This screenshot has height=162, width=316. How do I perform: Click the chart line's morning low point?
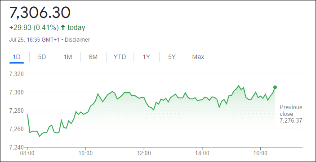40,136
